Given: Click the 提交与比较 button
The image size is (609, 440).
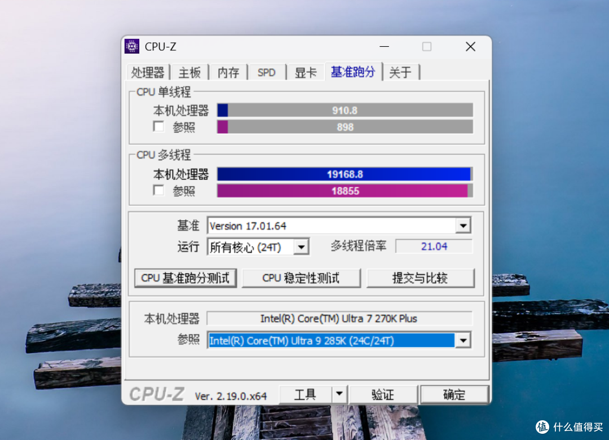Looking at the screenshot, I should tap(420, 278).
